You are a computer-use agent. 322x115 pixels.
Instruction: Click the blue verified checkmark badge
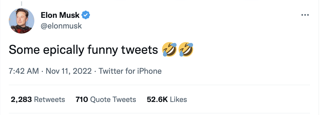tap(85, 15)
